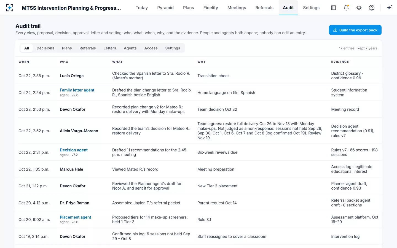Click the name Alicia Varga-Moreno

pyautogui.click(x=79, y=131)
